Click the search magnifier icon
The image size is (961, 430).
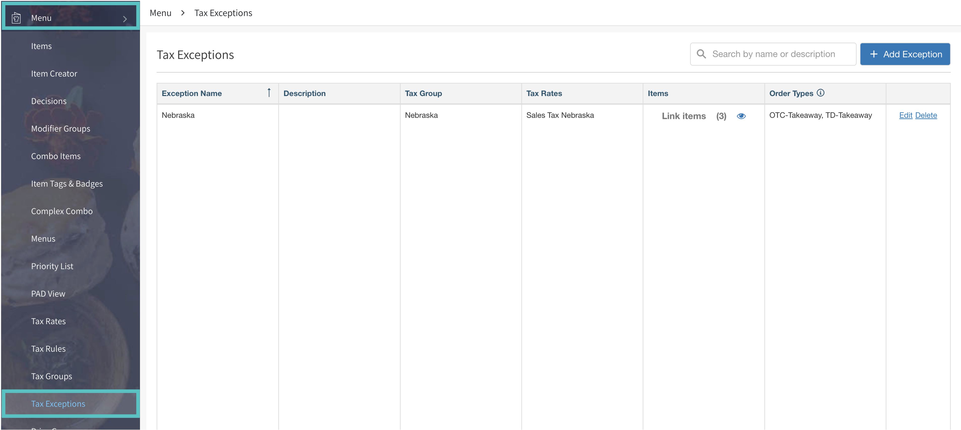tap(701, 54)
